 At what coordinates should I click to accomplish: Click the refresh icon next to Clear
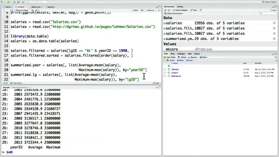pyautogui.click(x=201, y=10)
